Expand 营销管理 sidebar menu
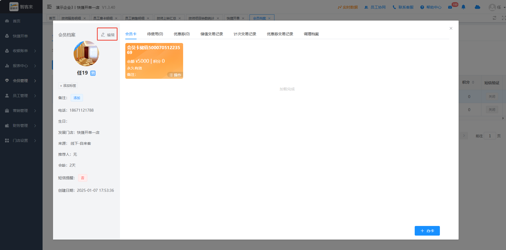Viewport: 506px width, 250px height. 21,111
